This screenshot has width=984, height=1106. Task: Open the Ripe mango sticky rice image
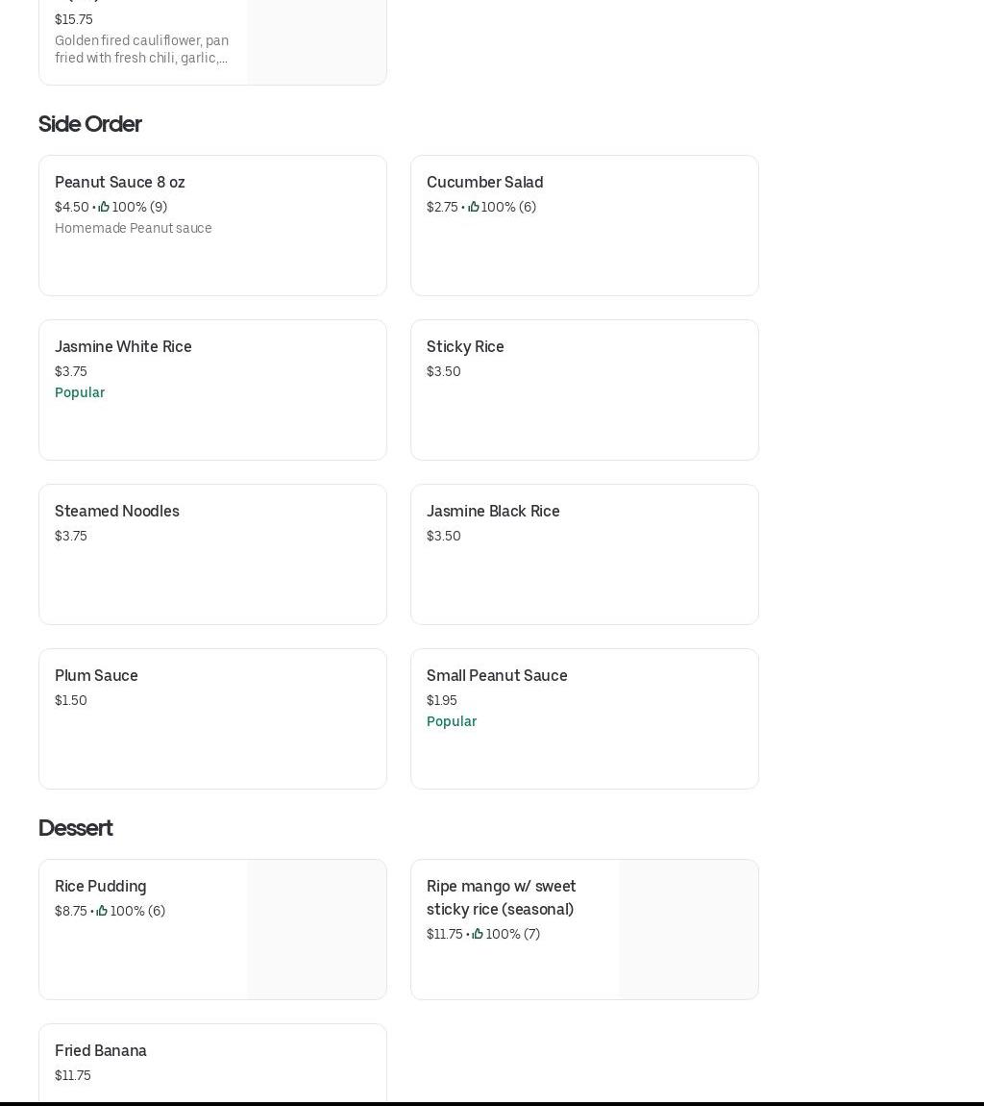point(688,929)
